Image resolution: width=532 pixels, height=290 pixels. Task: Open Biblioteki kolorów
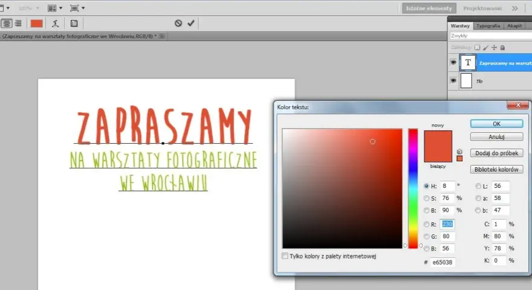496,169
